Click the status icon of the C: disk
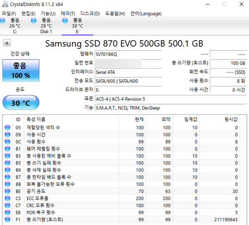The image size is (249, 225). click(x=2, y=21)
